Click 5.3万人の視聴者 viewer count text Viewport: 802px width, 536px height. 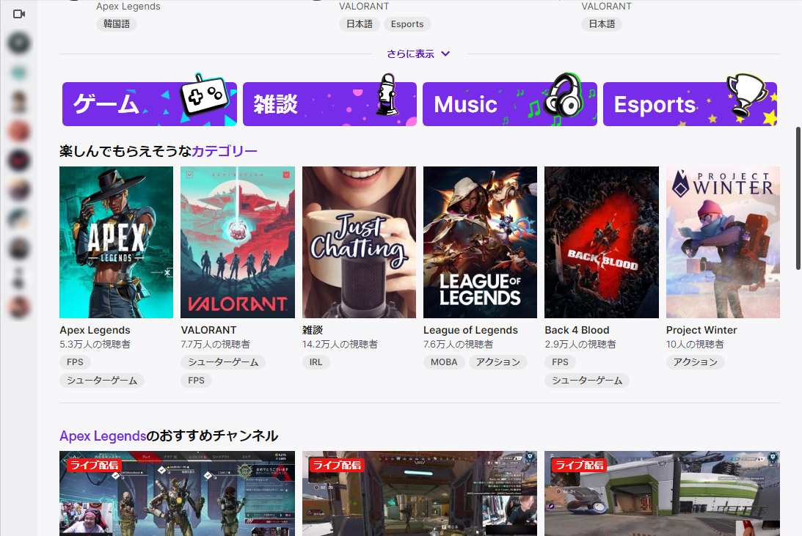(95, 345)
